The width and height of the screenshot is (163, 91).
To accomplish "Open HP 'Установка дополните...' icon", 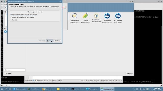I will click(x=107, y=18).
